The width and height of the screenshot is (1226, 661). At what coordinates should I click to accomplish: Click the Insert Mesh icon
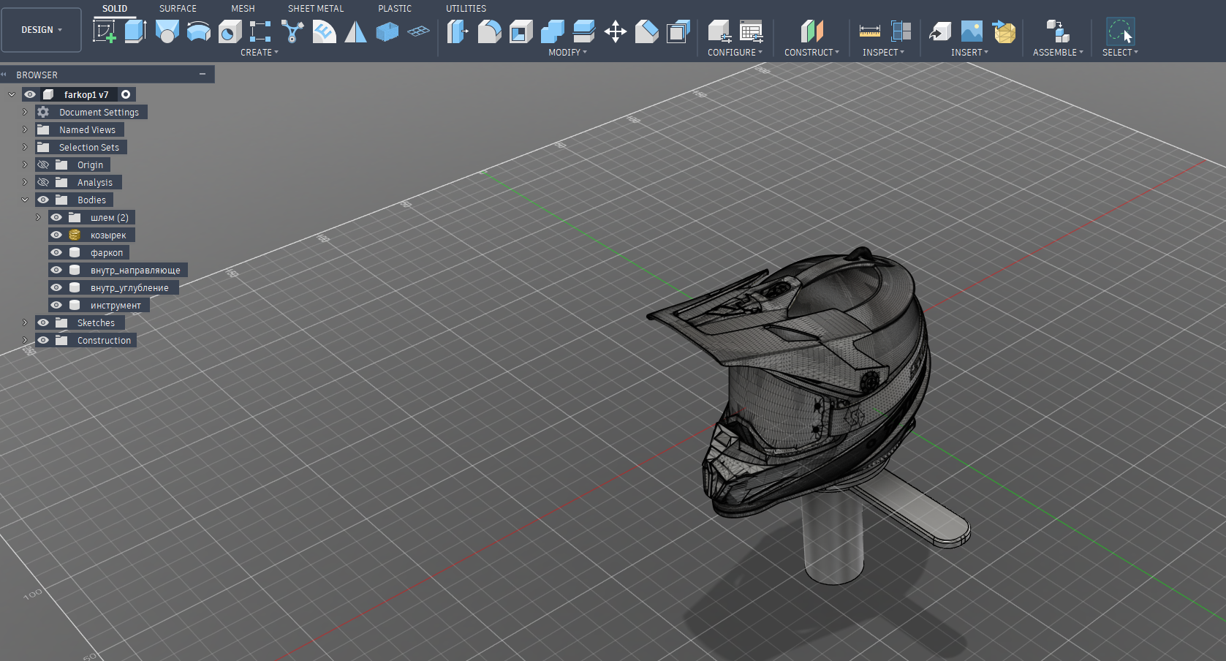tap(1004, 31)
